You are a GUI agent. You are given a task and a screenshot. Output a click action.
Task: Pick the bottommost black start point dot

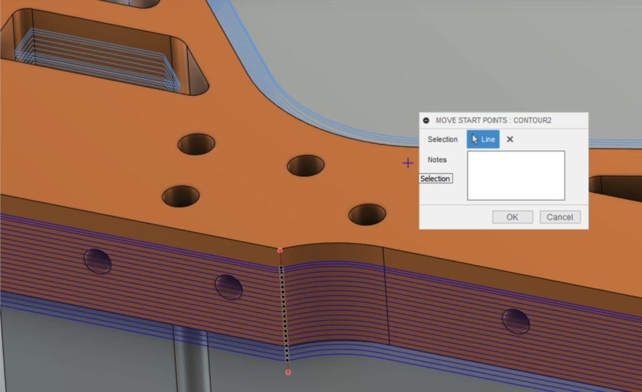(287, 359)
